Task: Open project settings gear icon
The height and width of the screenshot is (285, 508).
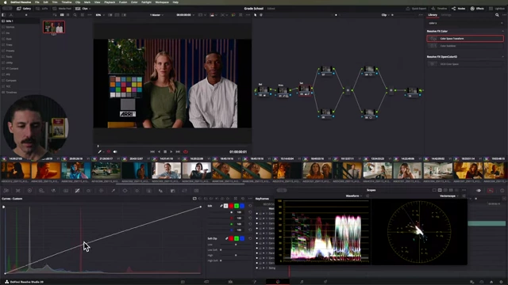Action: click(501, 282)
